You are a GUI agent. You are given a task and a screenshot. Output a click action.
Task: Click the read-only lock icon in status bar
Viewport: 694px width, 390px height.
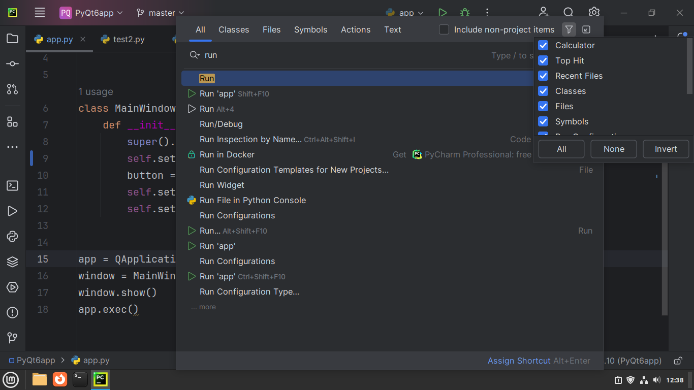tap(678, 361)
